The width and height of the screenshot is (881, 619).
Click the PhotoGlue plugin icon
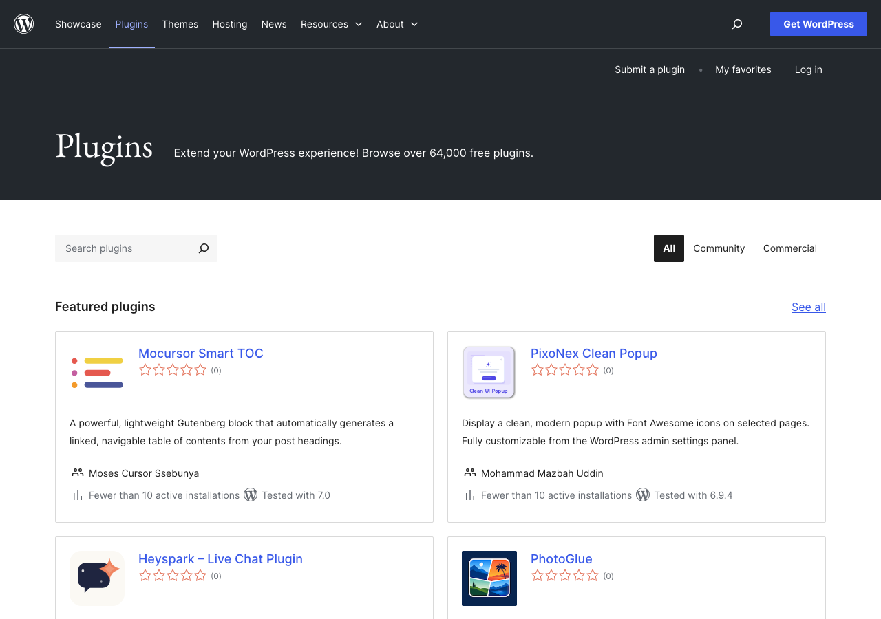click(x=489, y=578)
